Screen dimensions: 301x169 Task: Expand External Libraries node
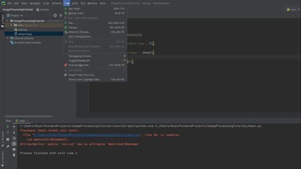[x=8, y=38]
